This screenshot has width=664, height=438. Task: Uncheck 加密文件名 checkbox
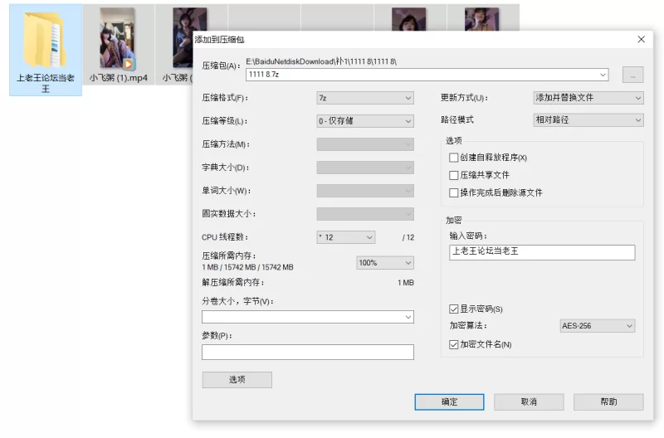(x=453, y=345)
